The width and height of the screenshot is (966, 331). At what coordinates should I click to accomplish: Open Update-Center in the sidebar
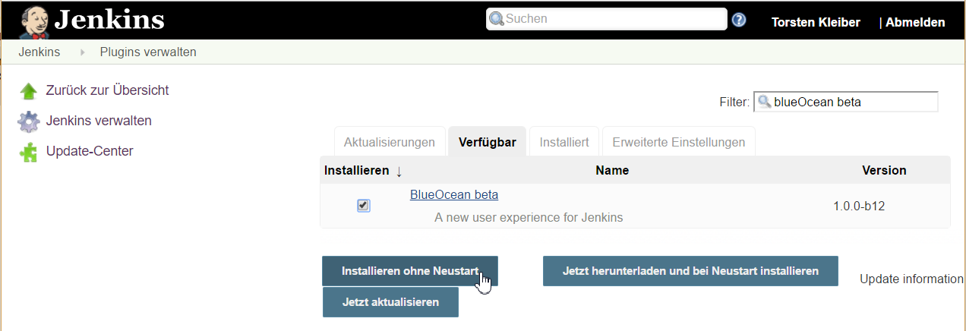coord(90,151)
